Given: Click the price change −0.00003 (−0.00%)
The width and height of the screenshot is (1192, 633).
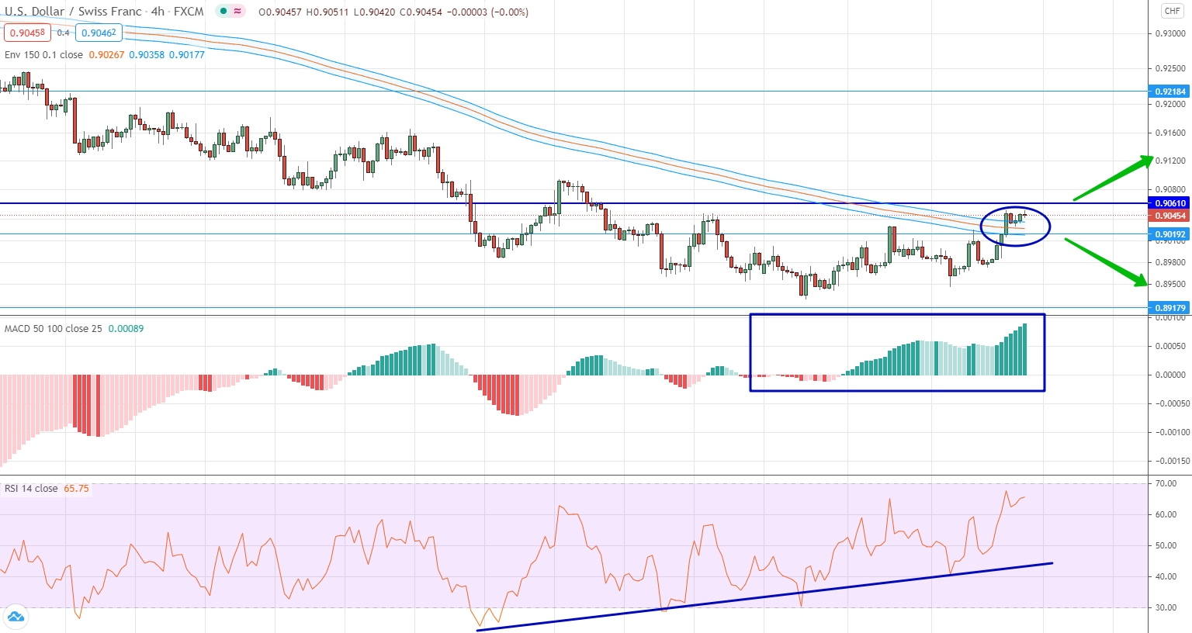Looking at the screenshot, I should [x=488, y=12].
